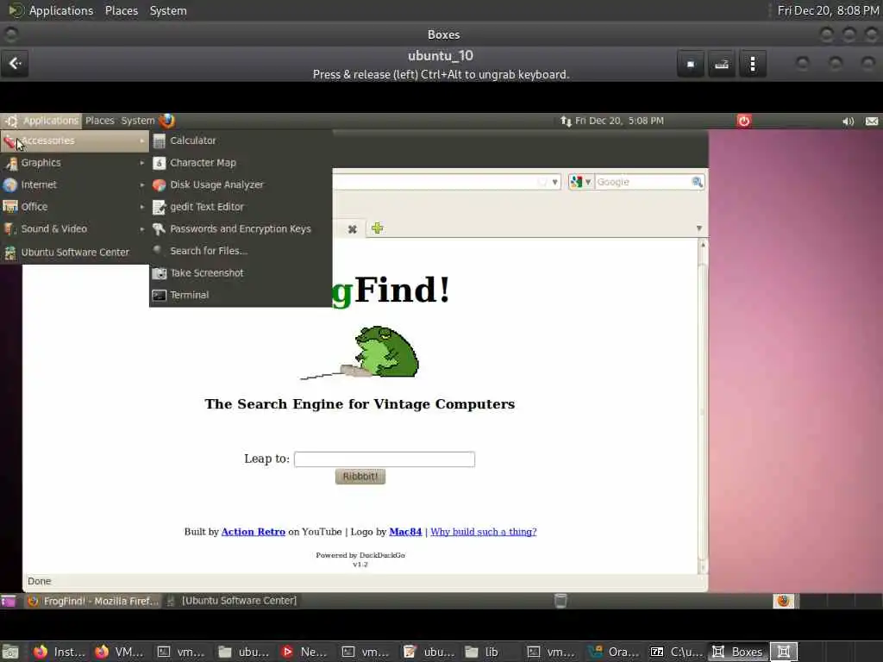The width and height of the screenshot is (883, 662).
Task: Open the Boxes three-dot menu
Action: pyautogui.click(x=752, y=64)
